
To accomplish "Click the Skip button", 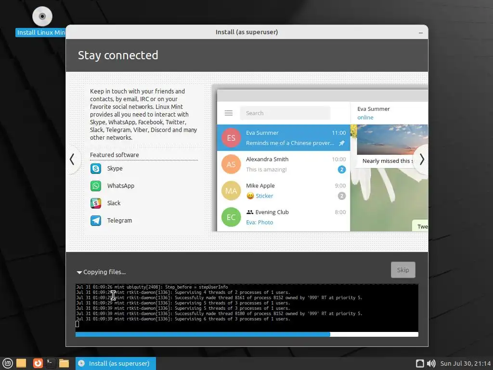I will pyautogui.click(x=403, y=270).
